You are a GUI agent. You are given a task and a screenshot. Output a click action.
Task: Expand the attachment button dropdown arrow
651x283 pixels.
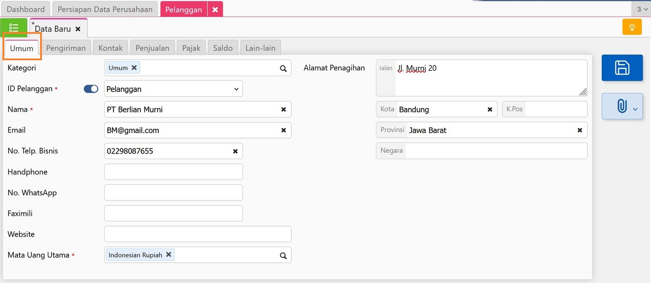[x=635, y=109]
